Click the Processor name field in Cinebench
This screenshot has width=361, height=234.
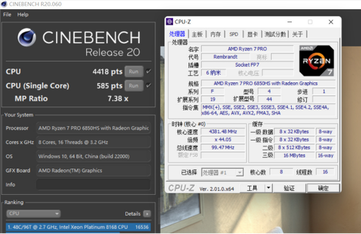coord(93,128)
